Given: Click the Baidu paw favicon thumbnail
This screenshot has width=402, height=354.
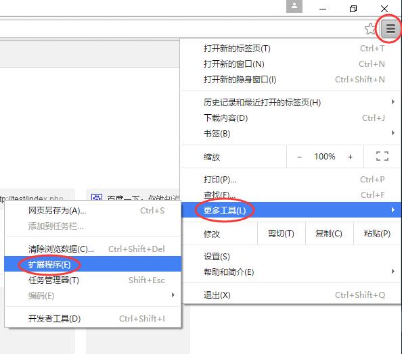Looking at the screenshot, I should click(x=97, y=197).
